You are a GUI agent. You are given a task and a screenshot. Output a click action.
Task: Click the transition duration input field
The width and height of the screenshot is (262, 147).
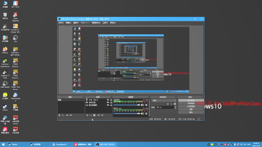165,107
